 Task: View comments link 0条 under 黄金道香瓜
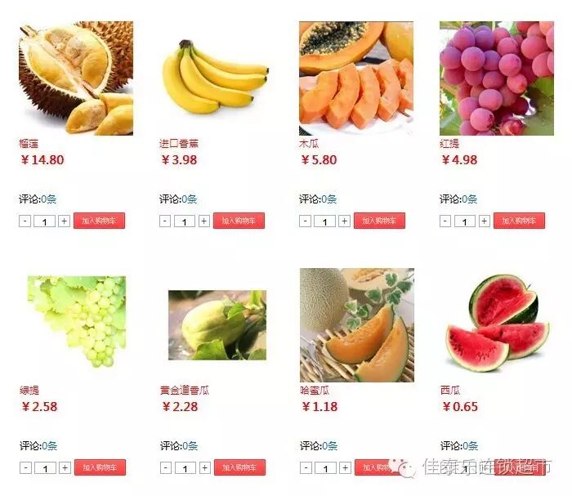[190, 445]
